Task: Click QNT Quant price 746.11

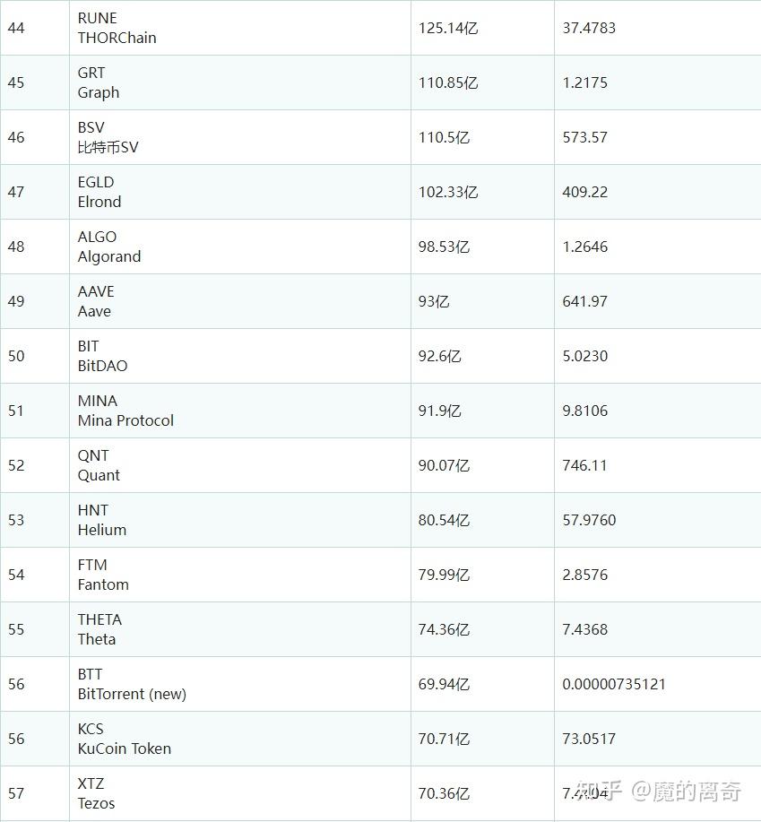Action: [x=584, y=465]
